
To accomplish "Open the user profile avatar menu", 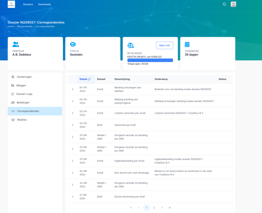I will tap(234, 4).
